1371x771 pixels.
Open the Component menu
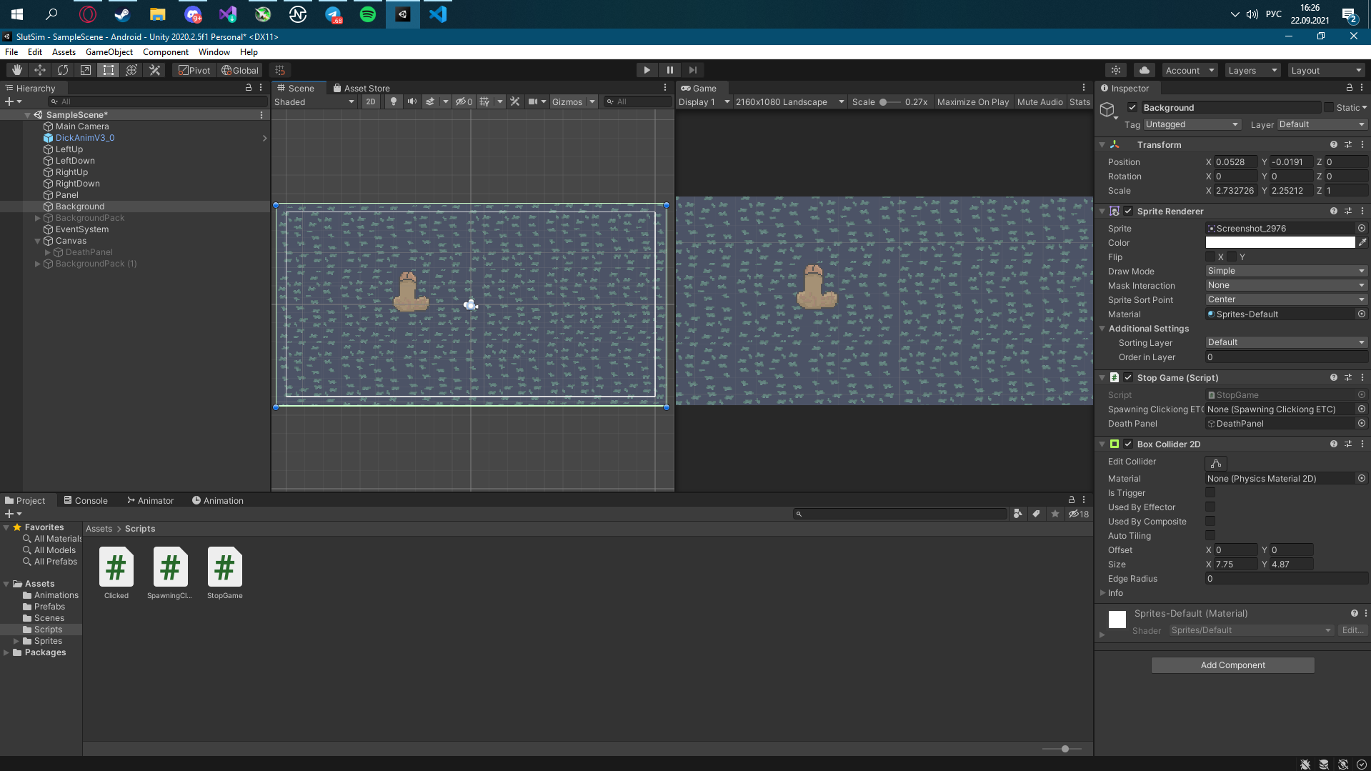coord(166,52)
